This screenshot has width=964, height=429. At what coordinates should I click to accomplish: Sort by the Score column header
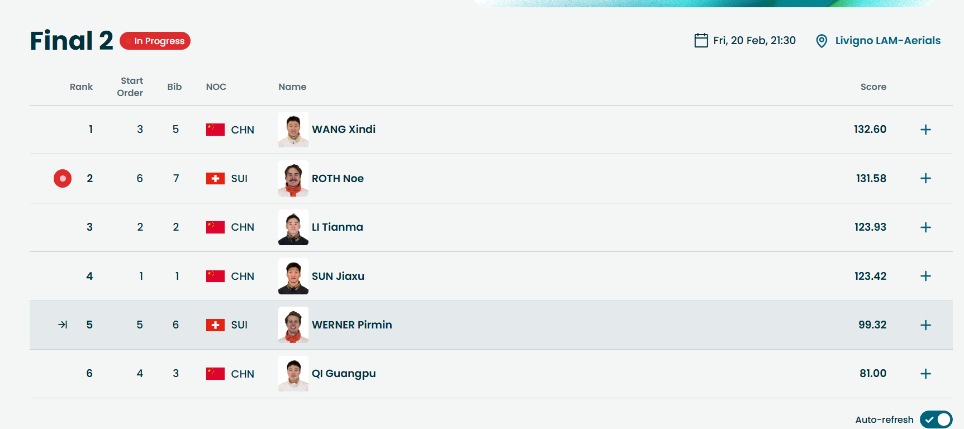coord(873,87)
